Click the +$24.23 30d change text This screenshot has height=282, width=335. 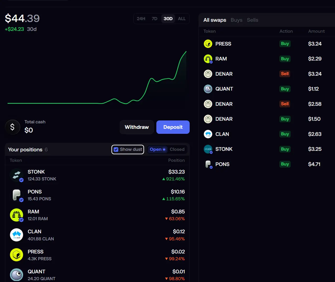(21, 29)
